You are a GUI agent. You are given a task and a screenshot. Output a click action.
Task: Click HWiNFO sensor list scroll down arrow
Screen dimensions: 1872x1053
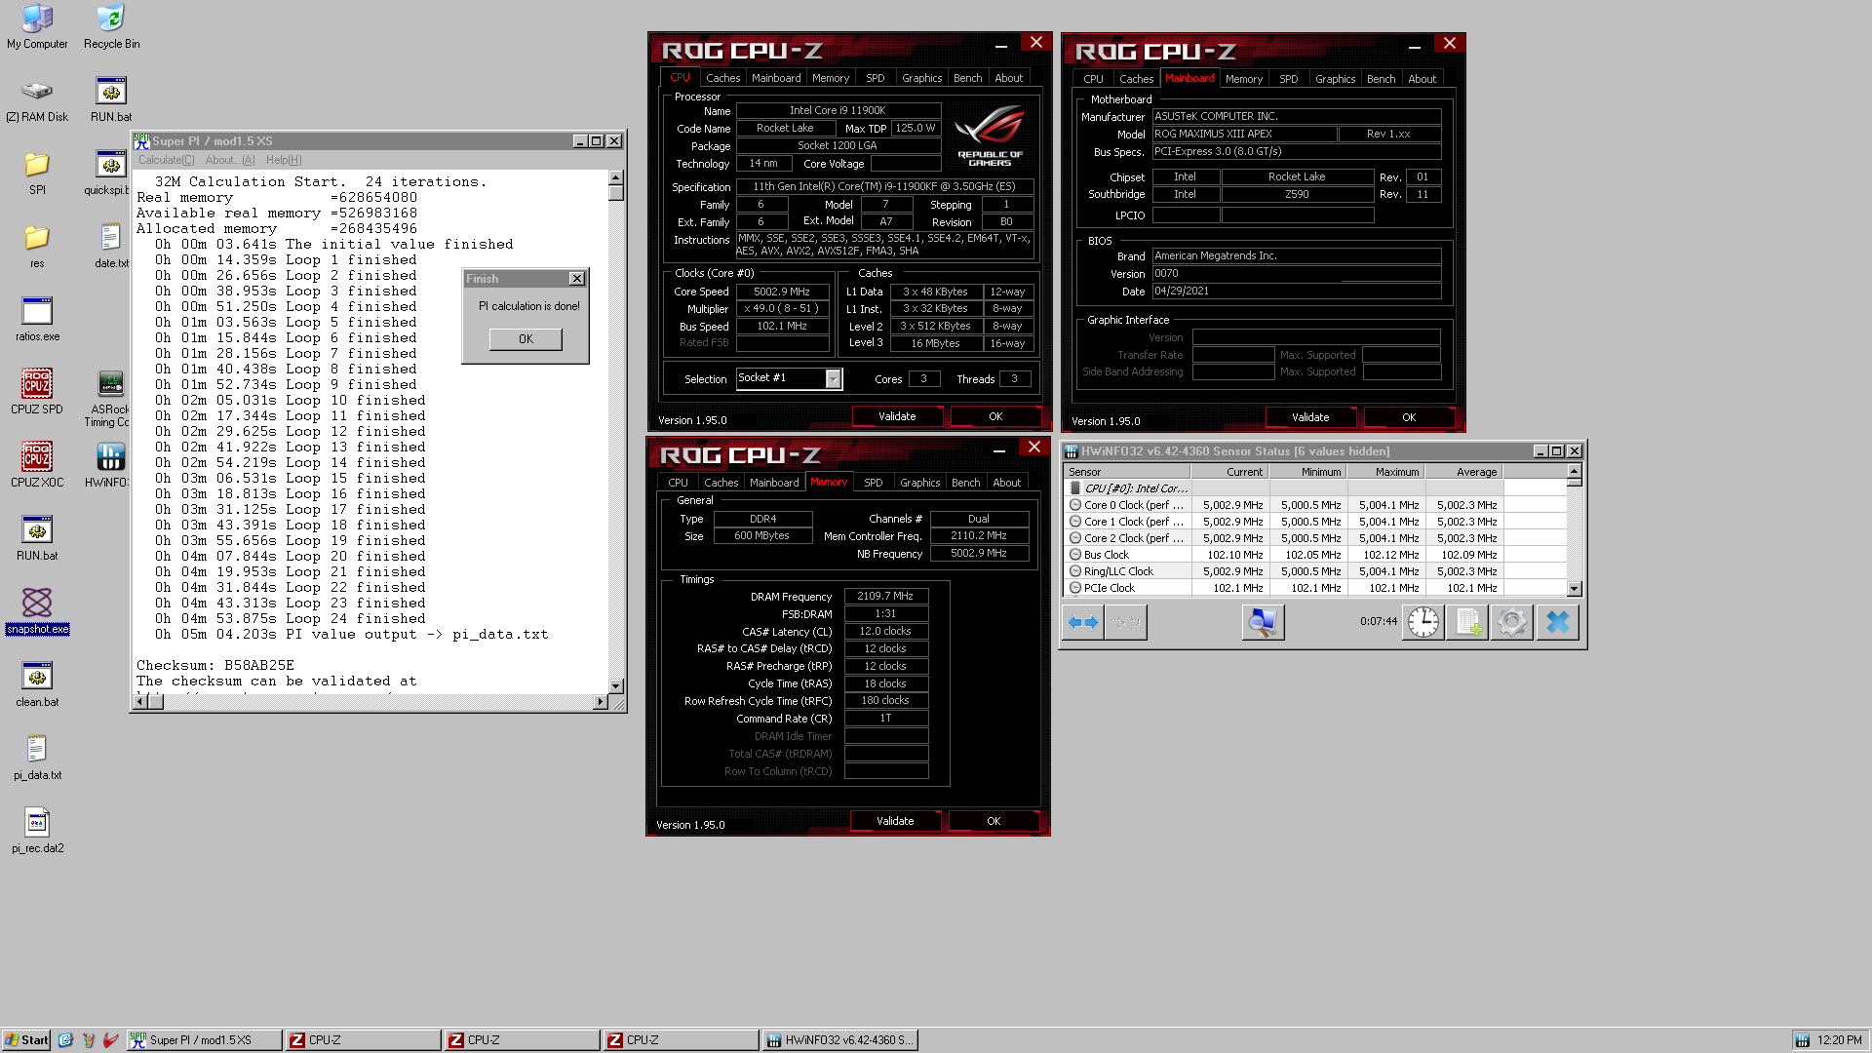tap(1574, 588)
